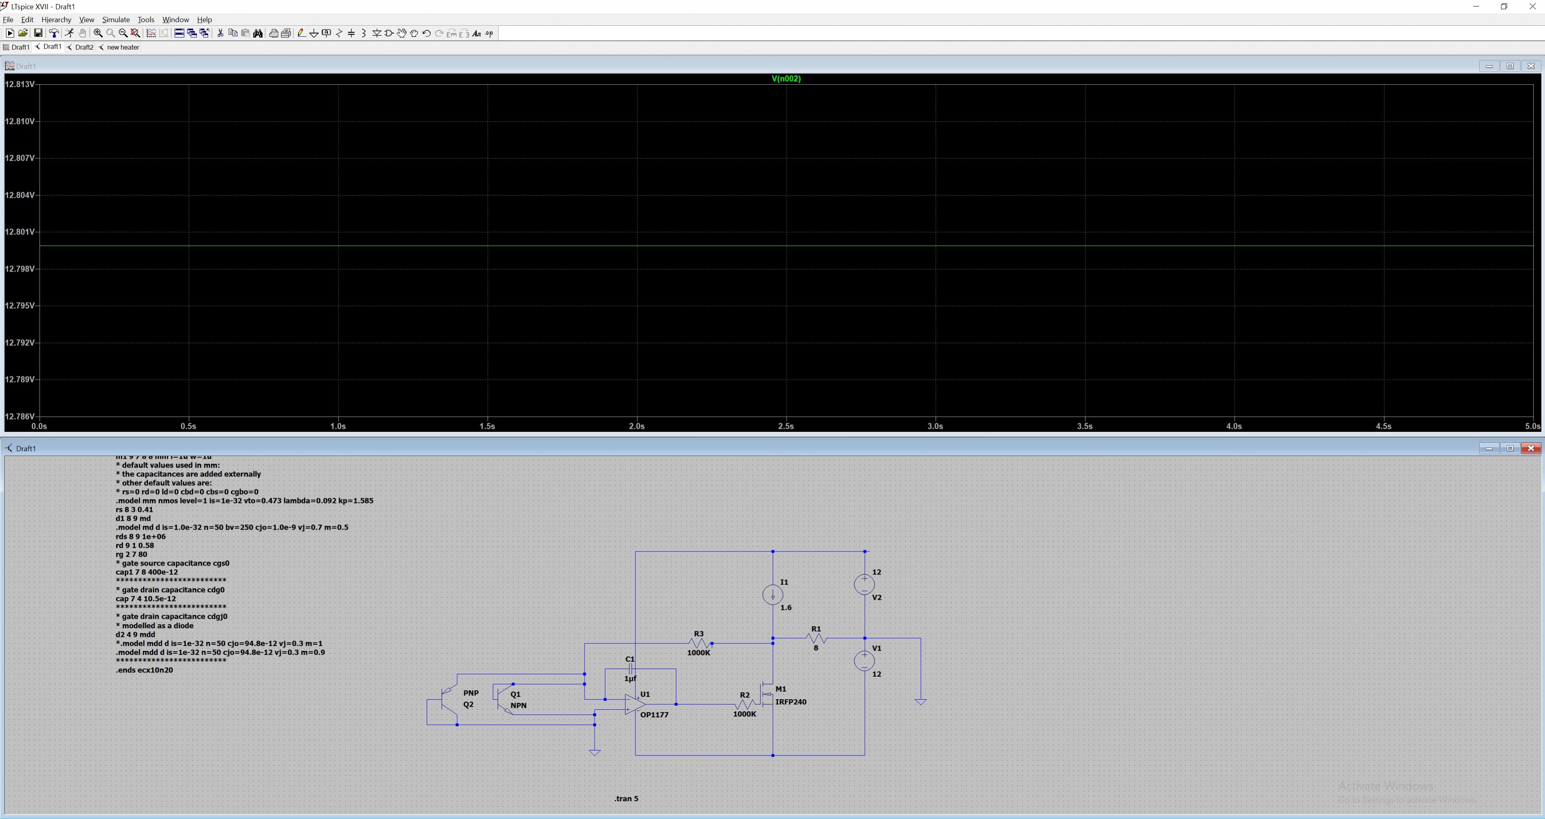1545x819 pixels.
Task: Switch to the Draft2 tab
Action: click(x=80, y=47)
